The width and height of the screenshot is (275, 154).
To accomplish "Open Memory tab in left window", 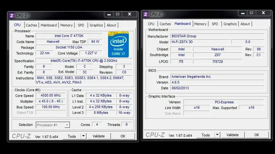I will pyautogui.click(x=66, y=25).
